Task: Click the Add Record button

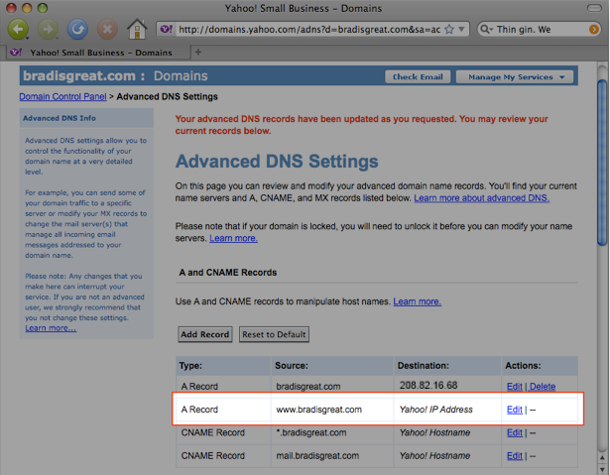Action: coord(205,334)
